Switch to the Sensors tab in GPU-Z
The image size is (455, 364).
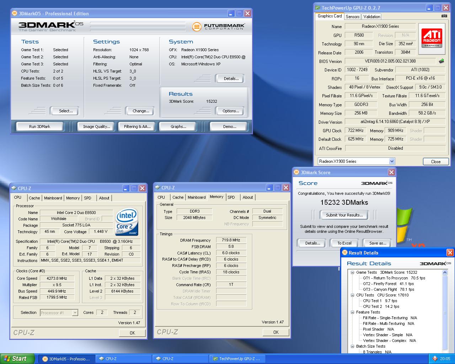[x=352, y=17]
